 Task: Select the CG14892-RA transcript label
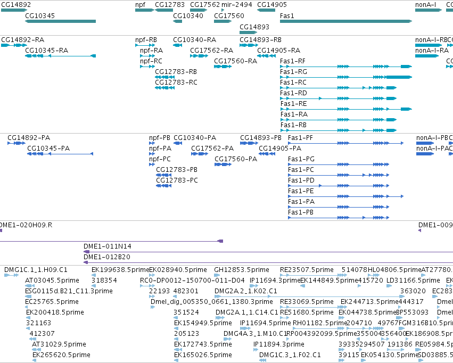[23, 39]
